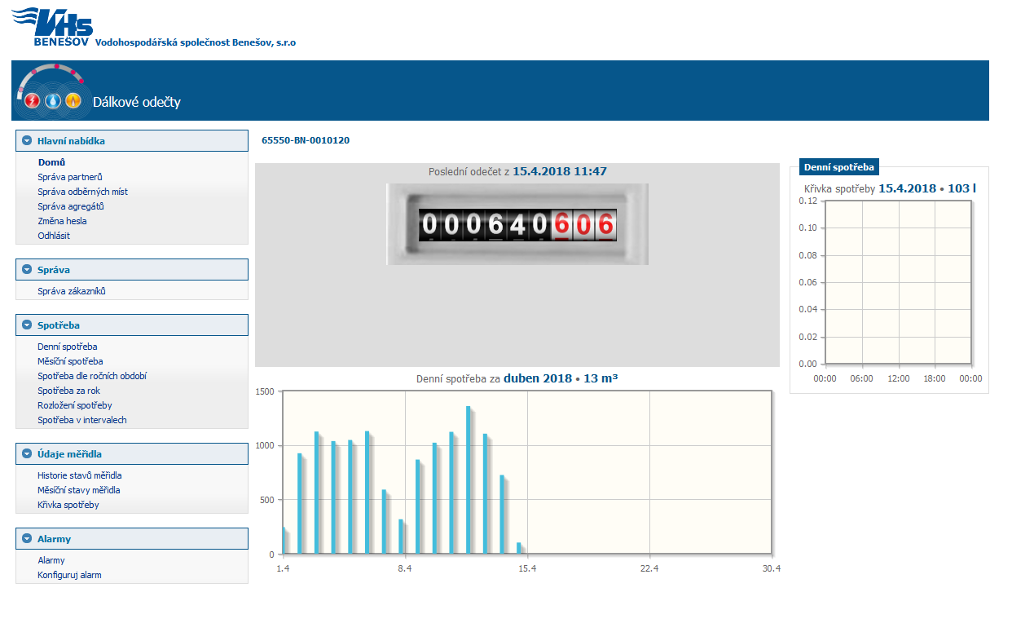Open Historie stavů měřidla
Viewport: 1034px width, 623px height.
(x=80, y=475)
